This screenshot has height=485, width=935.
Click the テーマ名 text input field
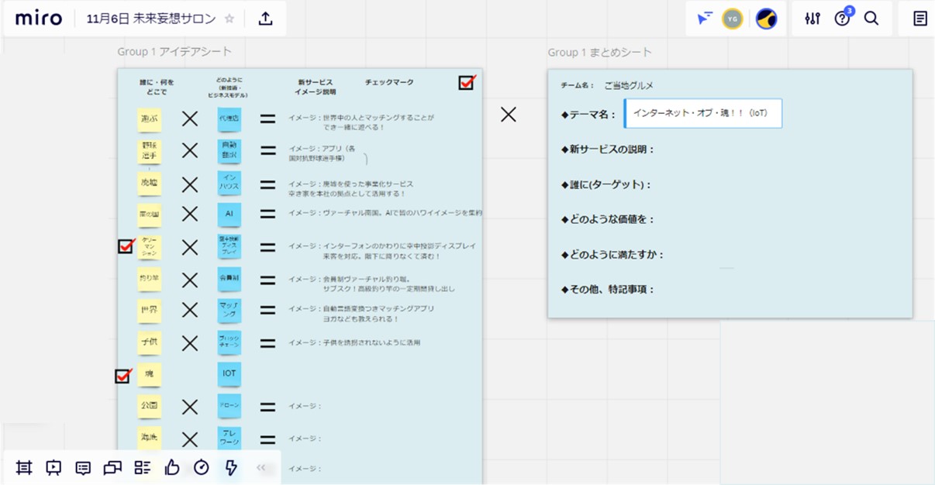point(702,113)
